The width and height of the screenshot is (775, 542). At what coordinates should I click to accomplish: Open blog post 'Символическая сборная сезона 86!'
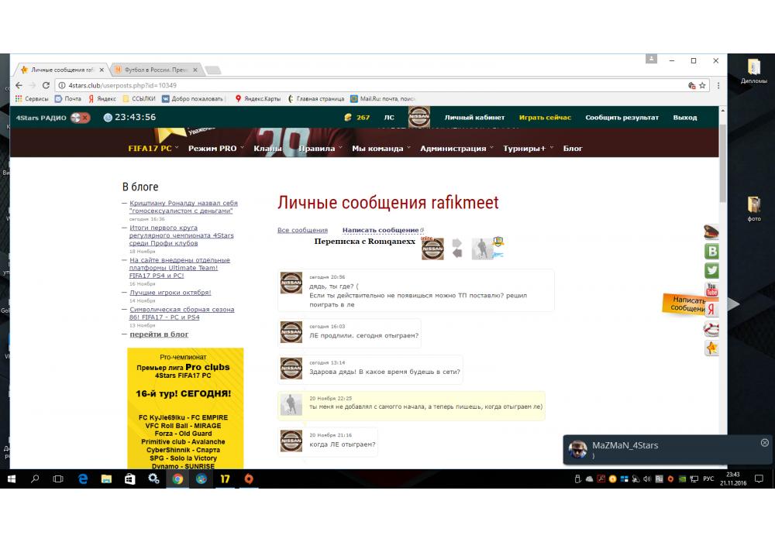click(181, 313)
